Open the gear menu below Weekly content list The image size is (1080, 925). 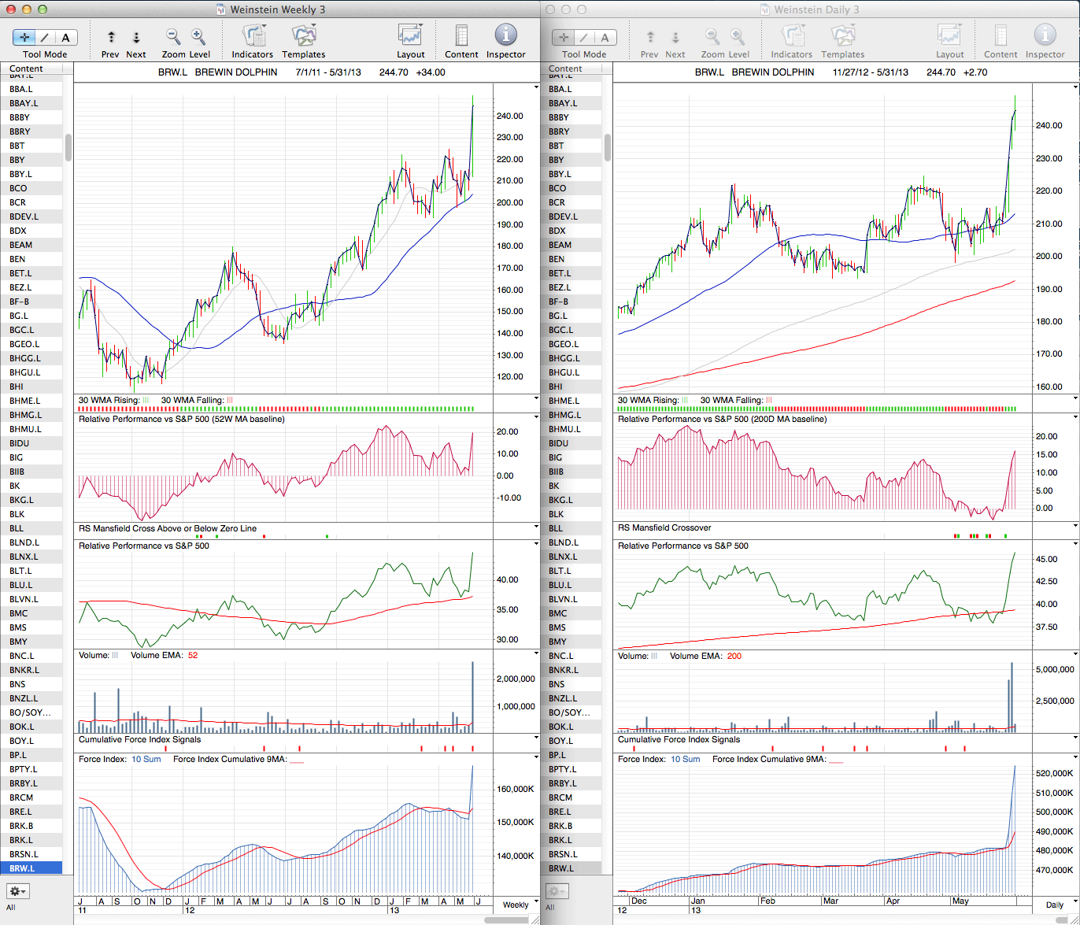click(x=18, y=891)
